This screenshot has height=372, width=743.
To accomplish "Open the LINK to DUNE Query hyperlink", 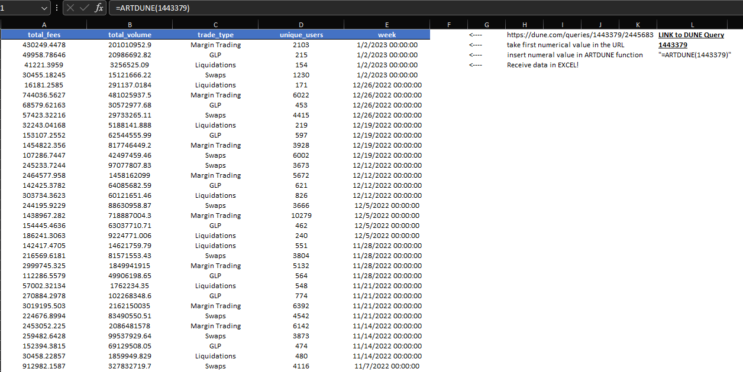I will [691, 35].
